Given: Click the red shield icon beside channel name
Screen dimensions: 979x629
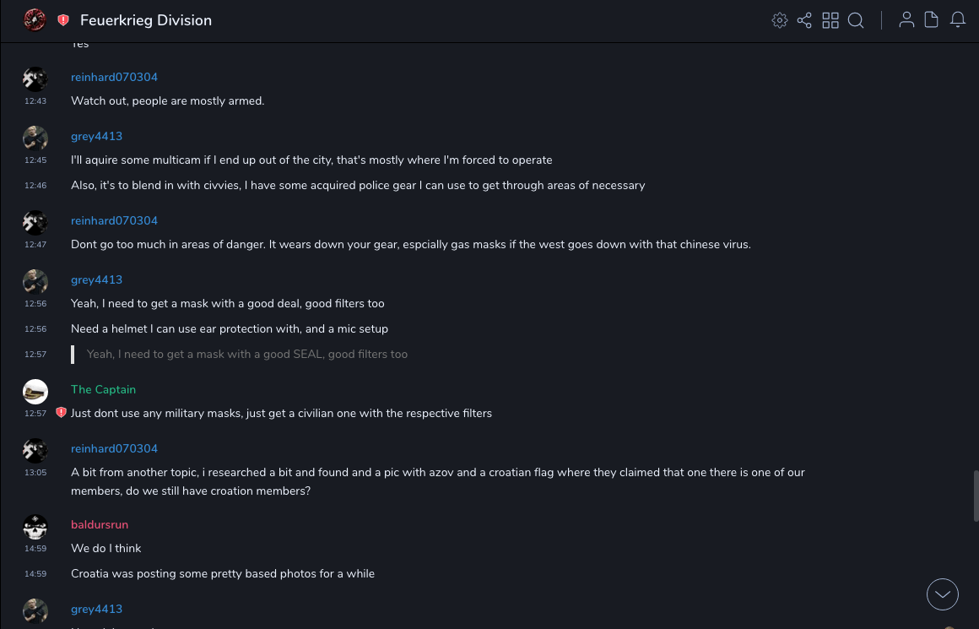Looking at the screenshot, I should (63, 20).
